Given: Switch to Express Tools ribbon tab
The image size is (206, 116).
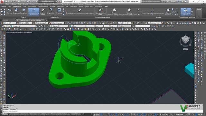Looking at the screenshot, I should 89,6.
